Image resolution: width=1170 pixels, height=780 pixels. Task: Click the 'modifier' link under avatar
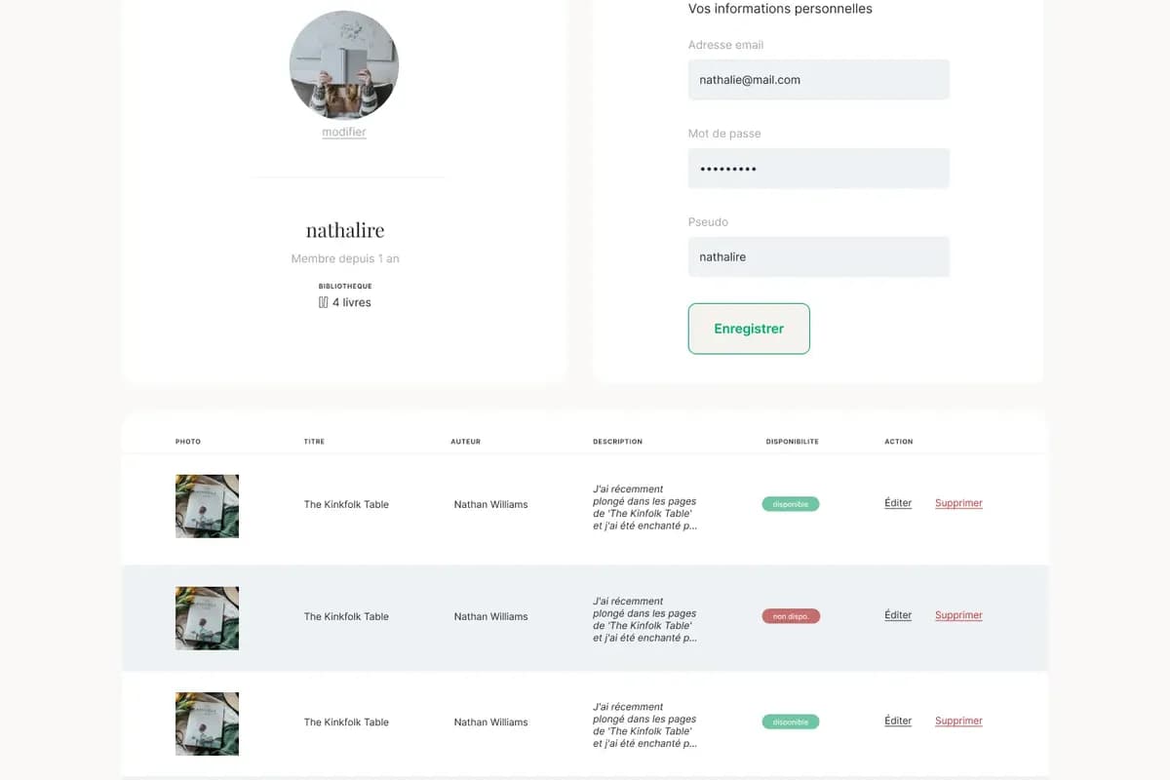pyautogui.click(x=344, y=133)
